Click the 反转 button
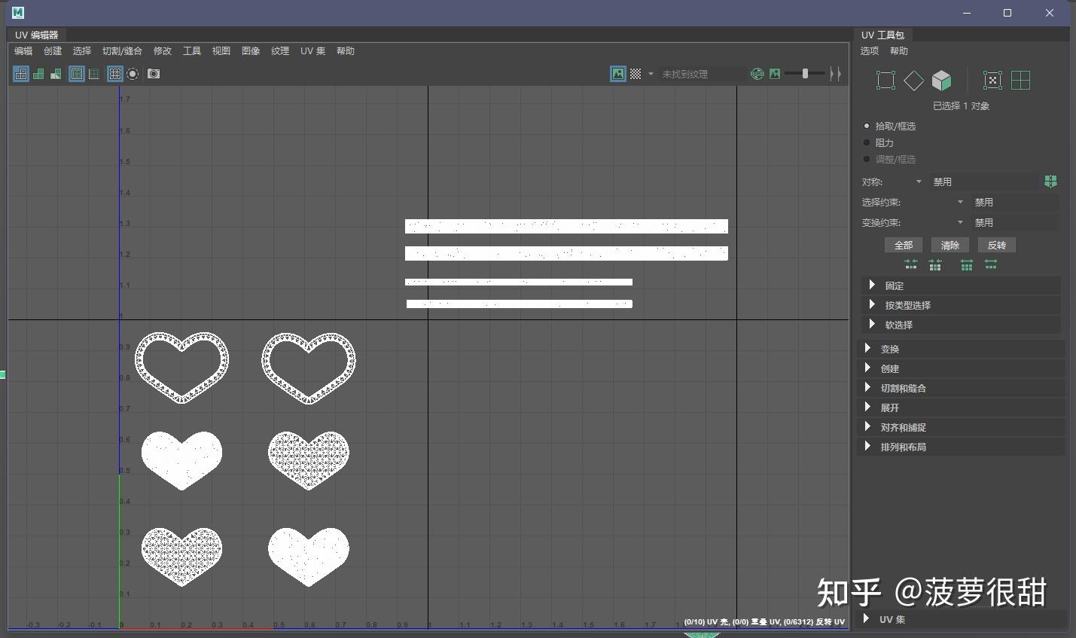The width and height of the screenshot is (1076, 638). click(997, 245)
